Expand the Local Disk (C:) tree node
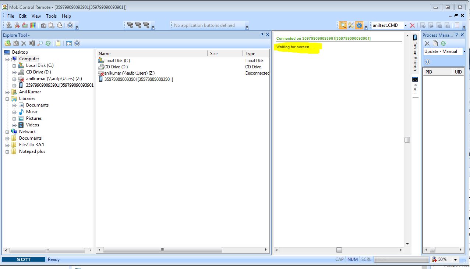The image size is (470, 269). point(14,65)
